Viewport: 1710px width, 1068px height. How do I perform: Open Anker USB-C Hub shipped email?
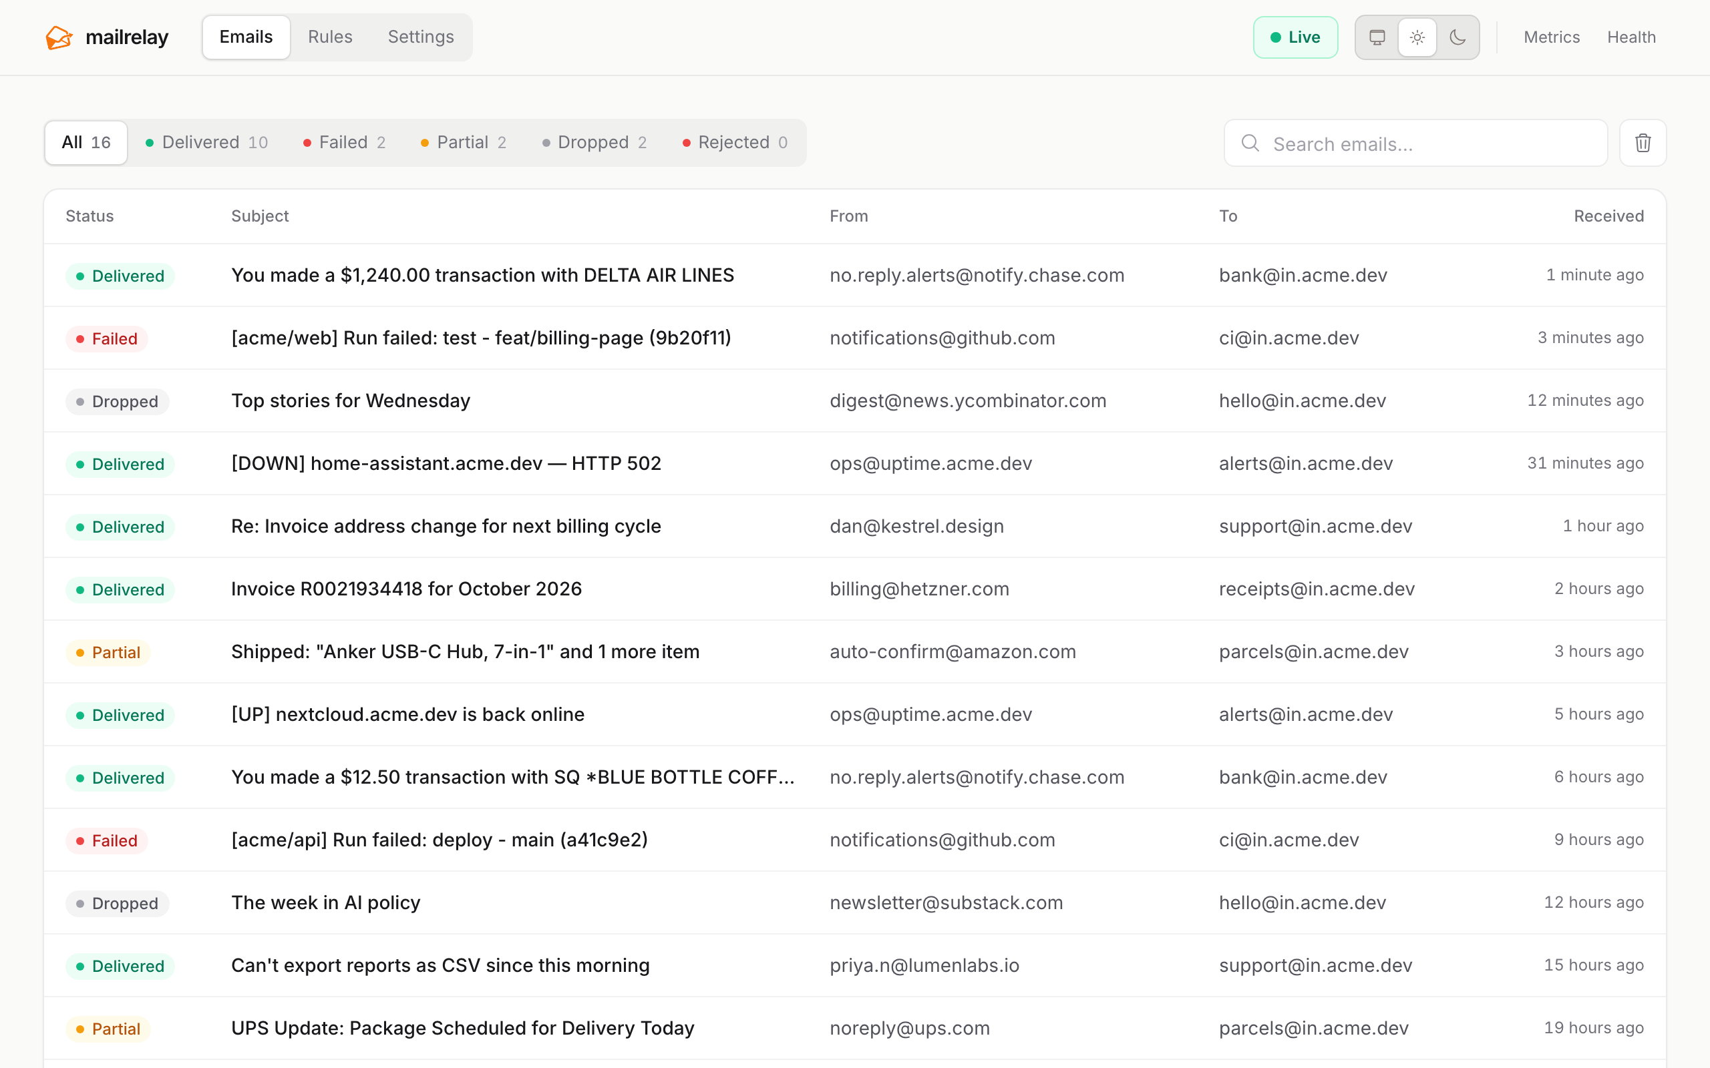(x=854, y=652)
